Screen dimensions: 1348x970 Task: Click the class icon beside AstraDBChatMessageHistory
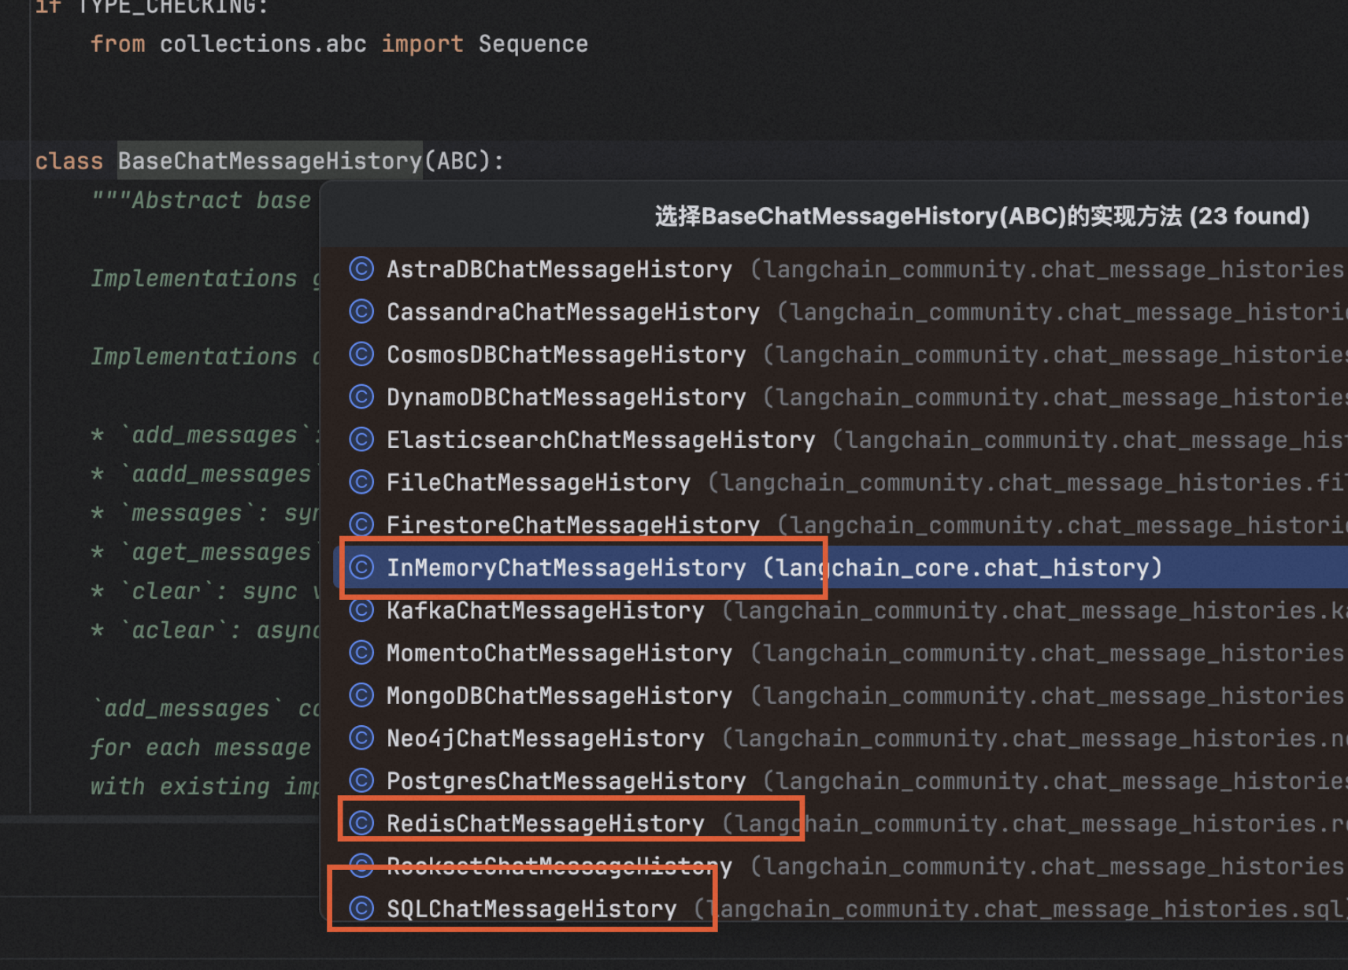(x=361, y=269)
